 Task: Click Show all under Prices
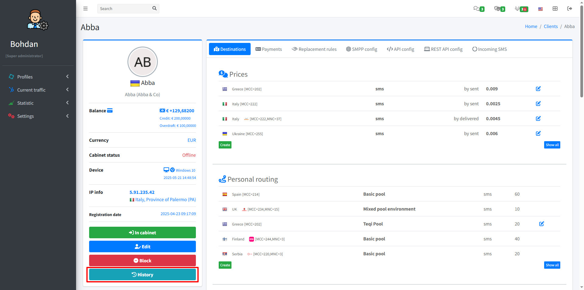[552, 145]
